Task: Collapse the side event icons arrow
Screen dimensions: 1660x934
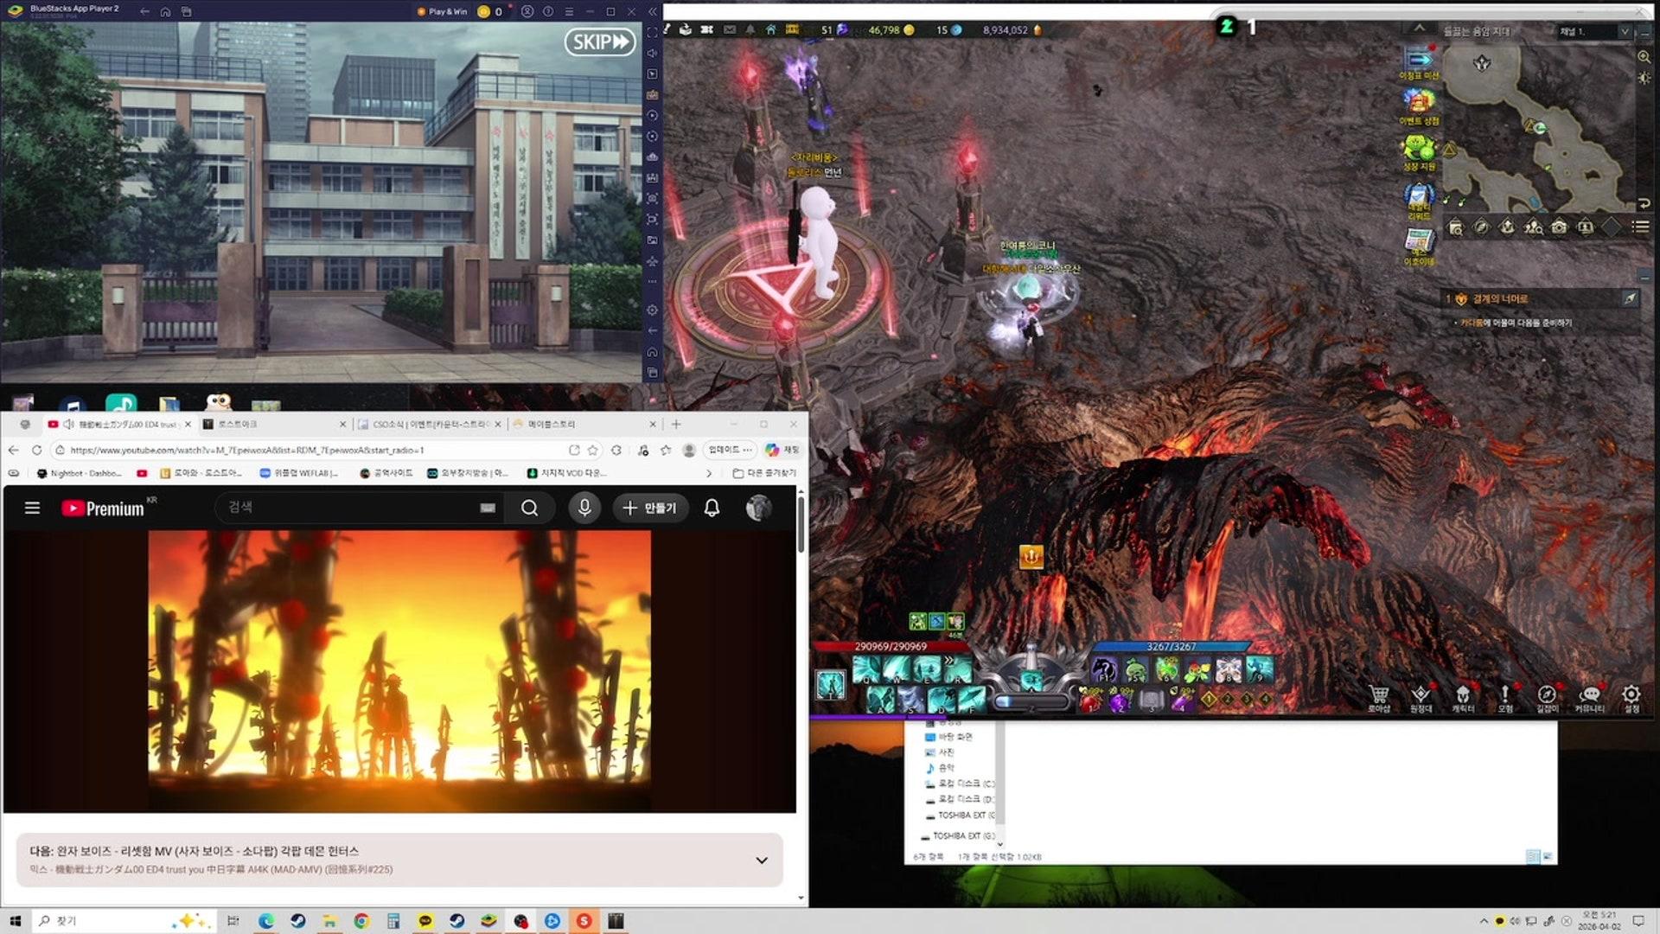Action: click(1419, 29)
